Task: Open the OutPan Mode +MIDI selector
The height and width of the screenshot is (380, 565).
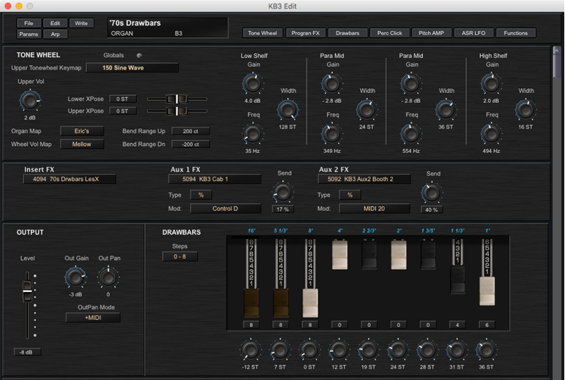Action: 93,318
